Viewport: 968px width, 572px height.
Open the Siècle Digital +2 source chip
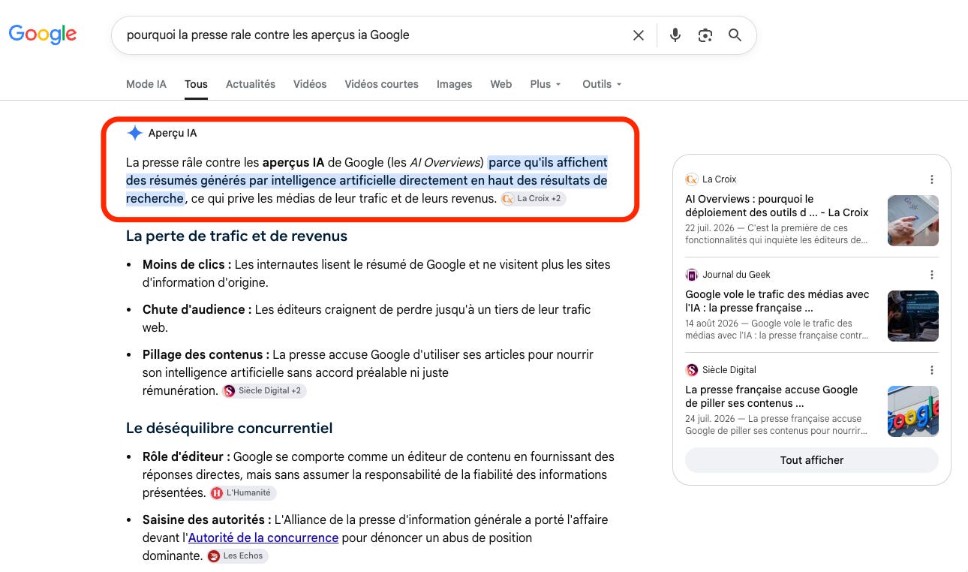coord(264,391)
